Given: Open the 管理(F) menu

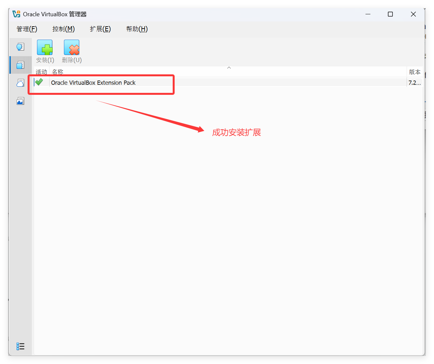Looking at the screenshot, I should click(27, 29).
